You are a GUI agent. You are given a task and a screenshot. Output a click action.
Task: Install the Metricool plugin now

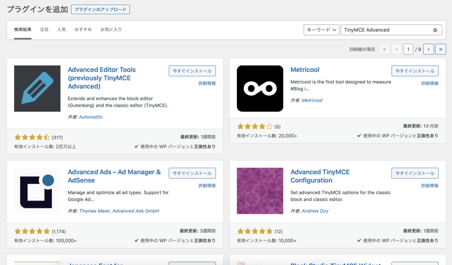click(415, 71)
